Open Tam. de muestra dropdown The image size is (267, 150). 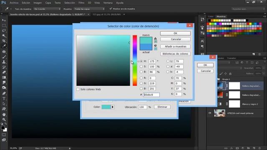(47, 9)
